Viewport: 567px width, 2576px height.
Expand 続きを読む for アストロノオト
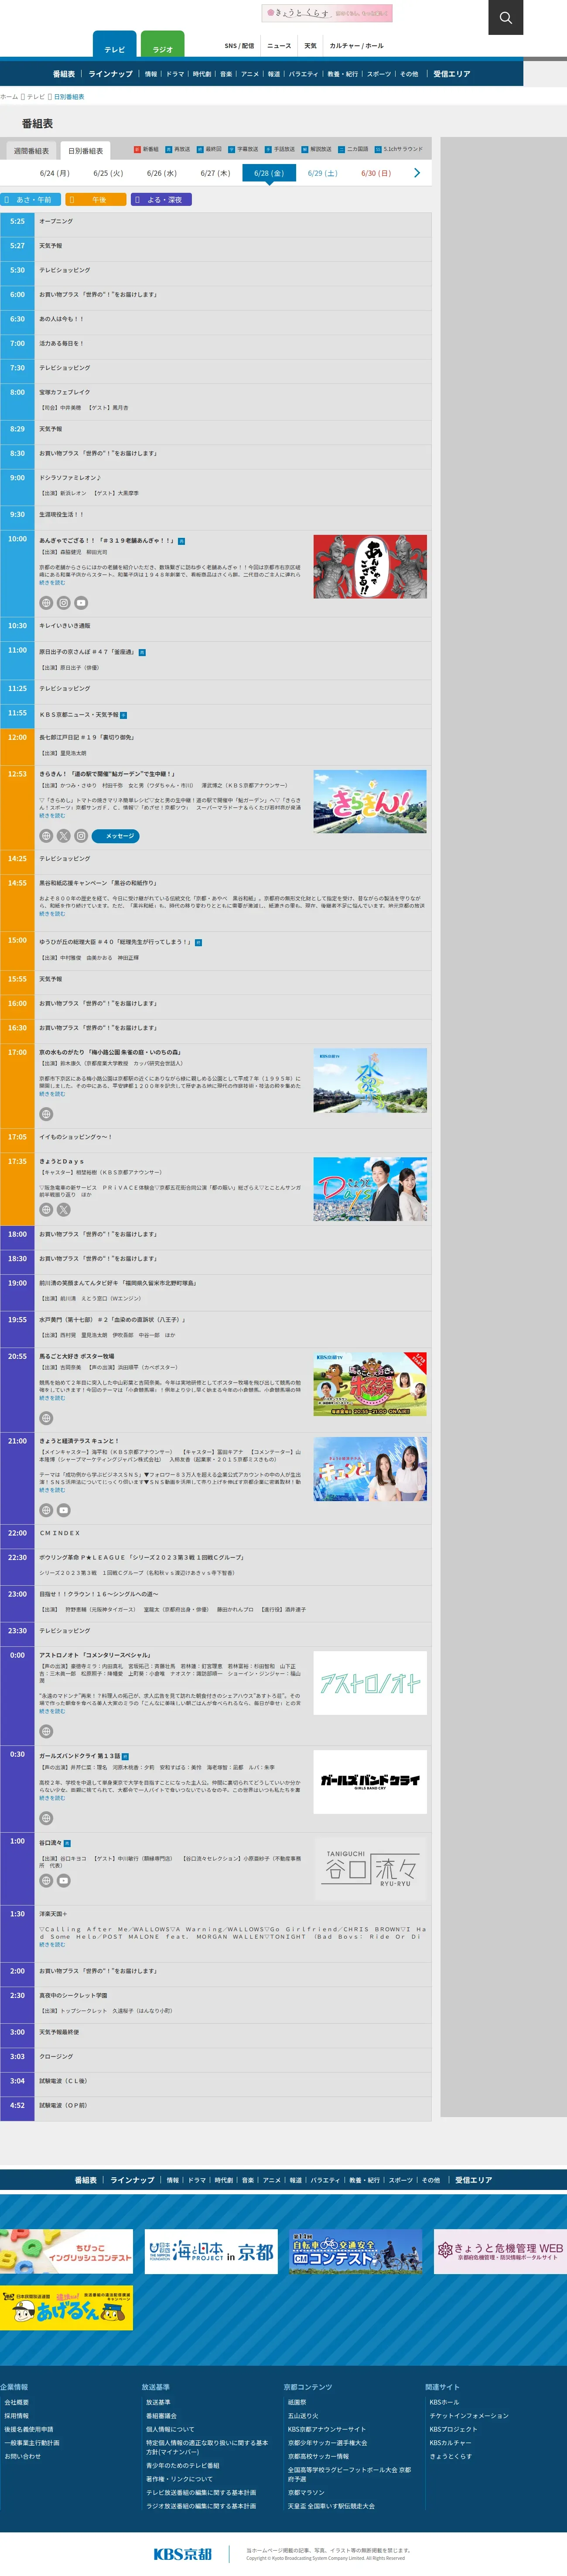[x=52, y=1711]
